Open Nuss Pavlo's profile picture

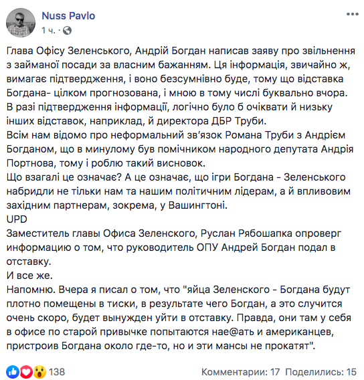tap(21, 23)
